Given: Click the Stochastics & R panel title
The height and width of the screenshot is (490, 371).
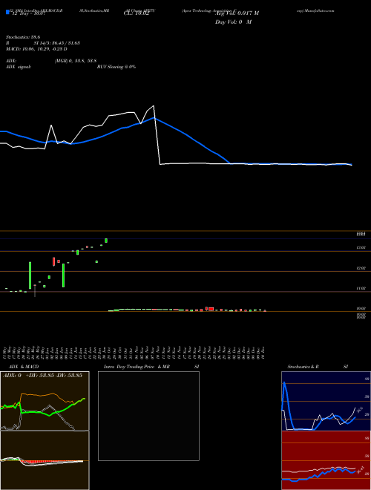Looking at the screenshot, I should [x=303, y=367].
